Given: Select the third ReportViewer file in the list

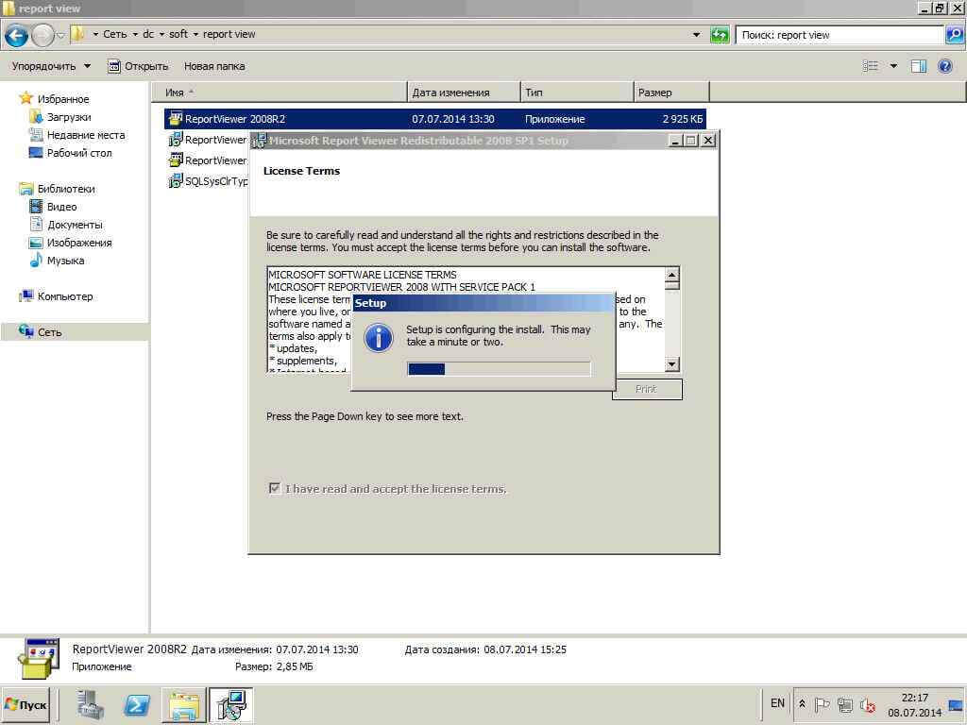Looking at the screenshot, I should (x=208, y=160).
